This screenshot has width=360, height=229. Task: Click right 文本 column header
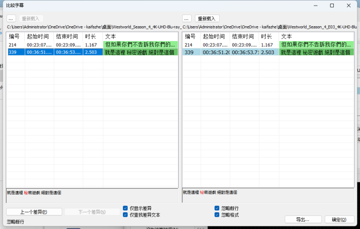(x=317, y=36)
